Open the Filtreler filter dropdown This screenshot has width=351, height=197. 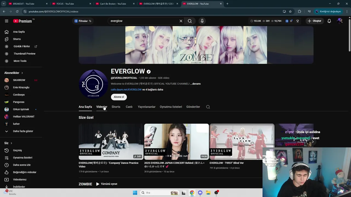pyautogui.click(x=83, y=21)
